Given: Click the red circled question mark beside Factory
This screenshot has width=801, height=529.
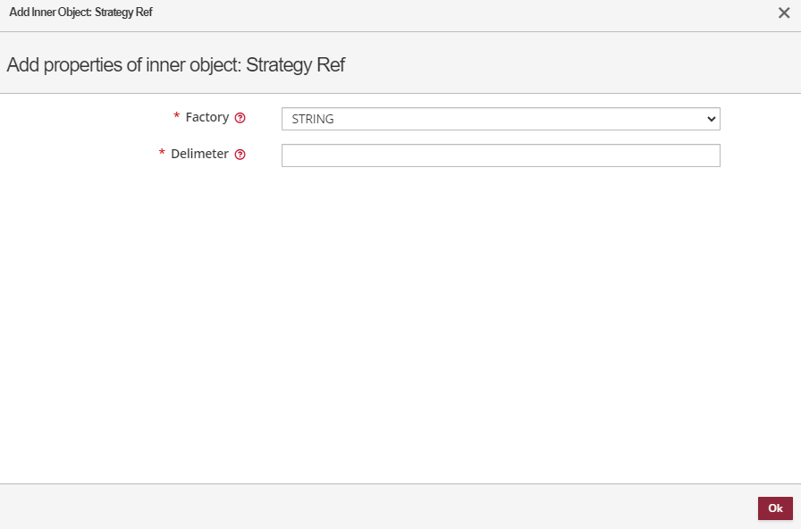Looking at the screenshot, I should [x=240, y=117].
